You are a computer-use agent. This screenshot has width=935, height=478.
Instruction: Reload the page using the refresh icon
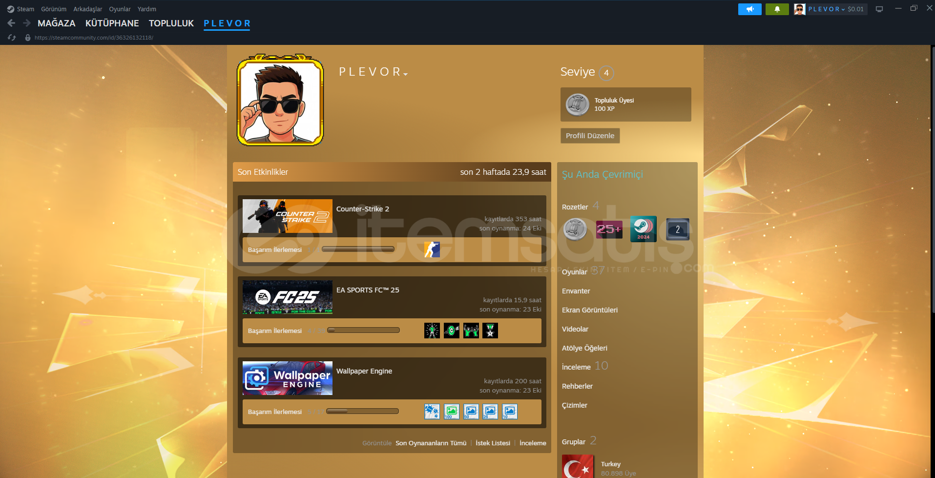[12, 38]
